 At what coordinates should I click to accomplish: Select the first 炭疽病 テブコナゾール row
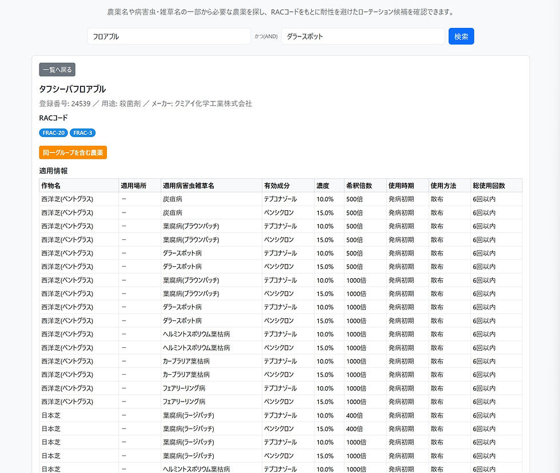pos(229,199)
